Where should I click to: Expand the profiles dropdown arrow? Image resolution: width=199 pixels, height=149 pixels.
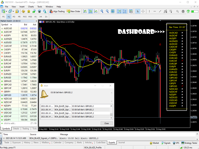tap(13, 11)
